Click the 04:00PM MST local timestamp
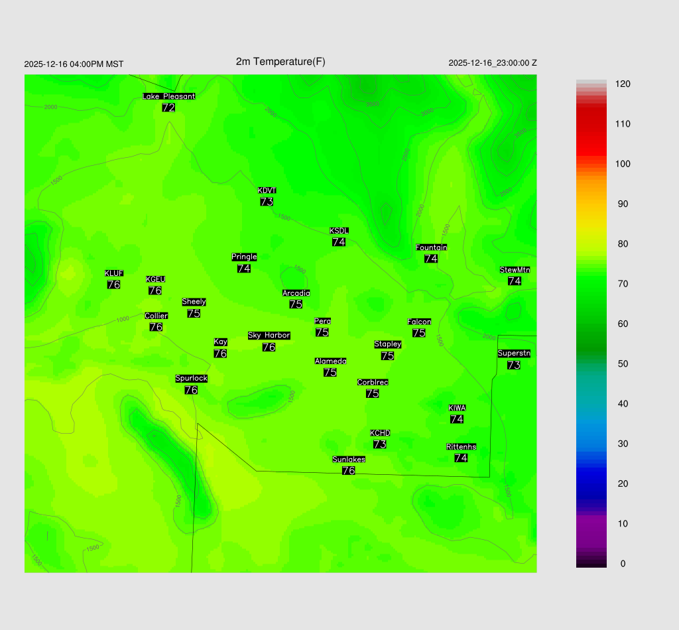 click(x=74, y=64)
